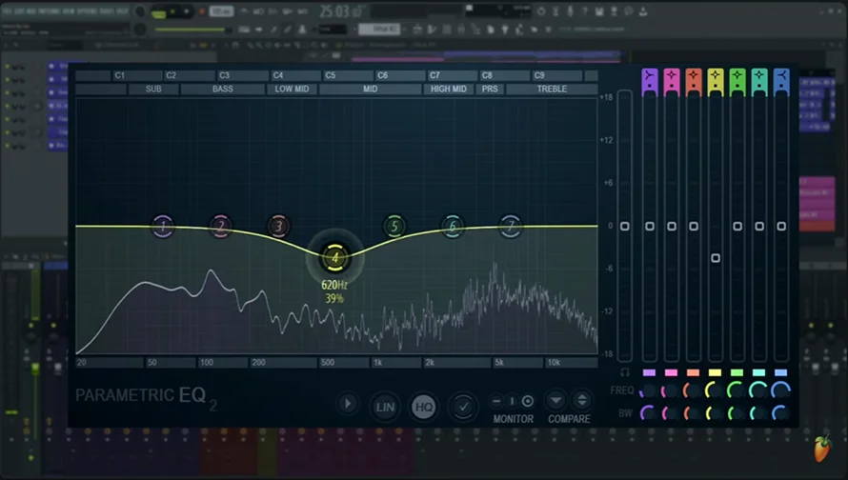
Task: Click the yellow band 4 FREQ knob
Action: (x=714, y=390)
